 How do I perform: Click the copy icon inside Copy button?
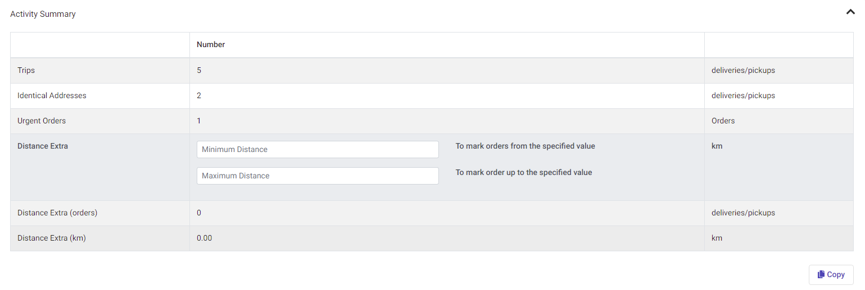[821, 274]
